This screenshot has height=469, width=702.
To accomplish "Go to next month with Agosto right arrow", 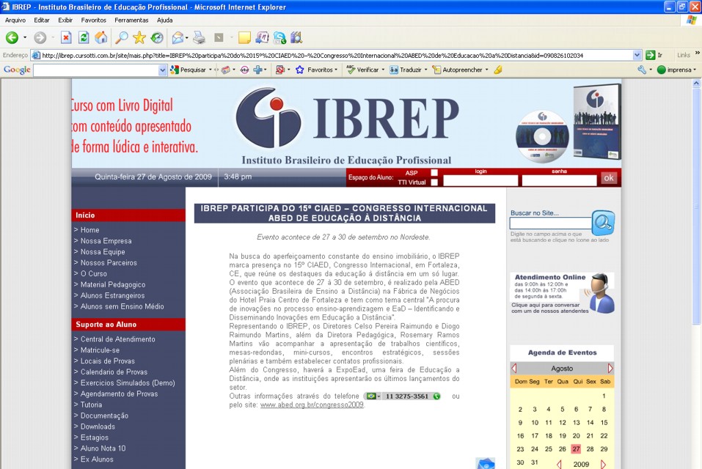I will click(x=610, y=369).
